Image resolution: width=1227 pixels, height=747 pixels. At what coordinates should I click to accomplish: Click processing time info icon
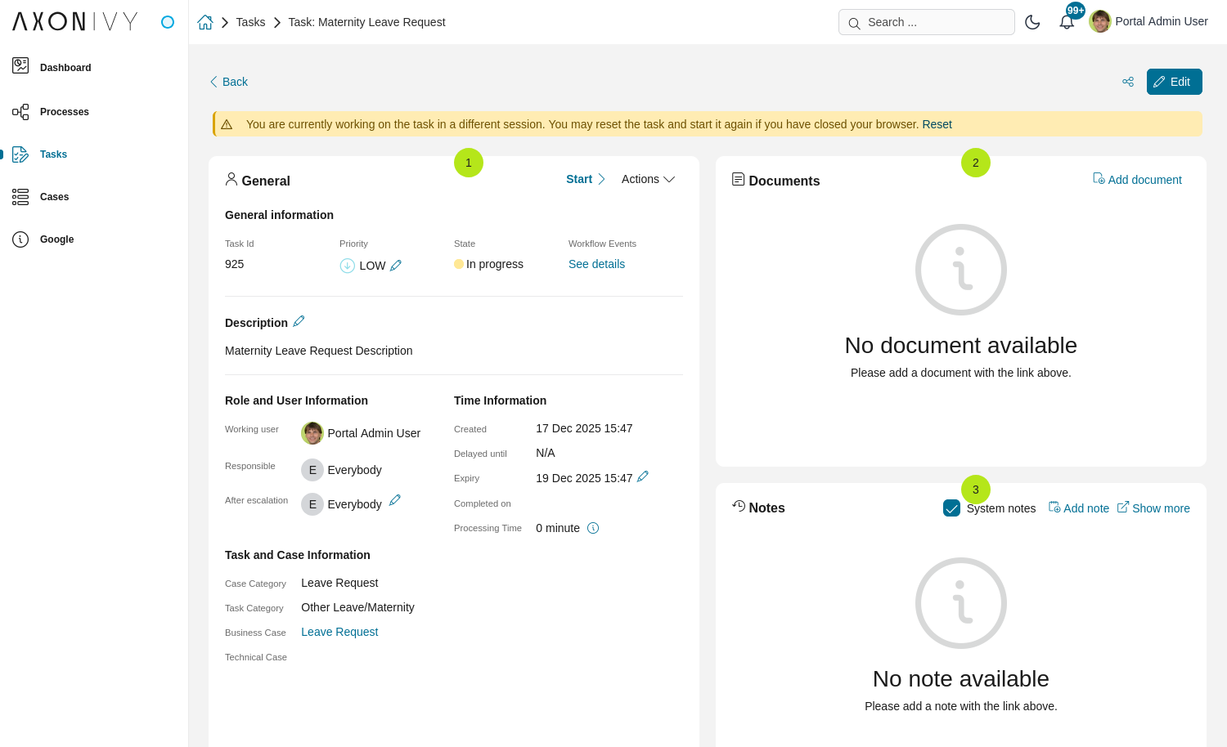[593, 528]
